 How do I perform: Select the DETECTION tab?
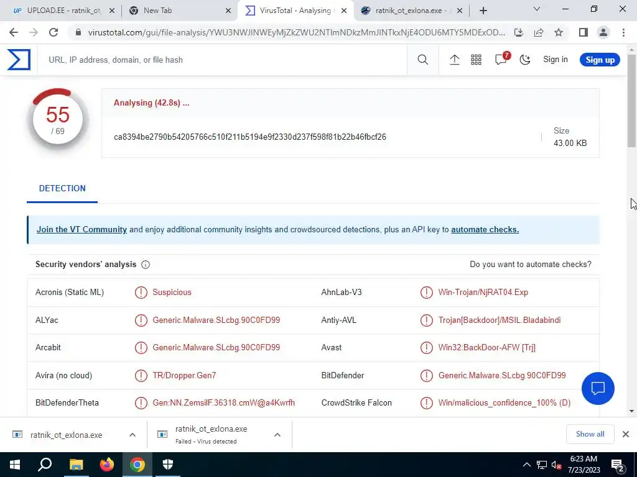(62, 188)
